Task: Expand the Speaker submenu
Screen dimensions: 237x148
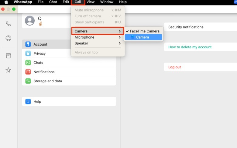Action: click(x=98, y=43)
